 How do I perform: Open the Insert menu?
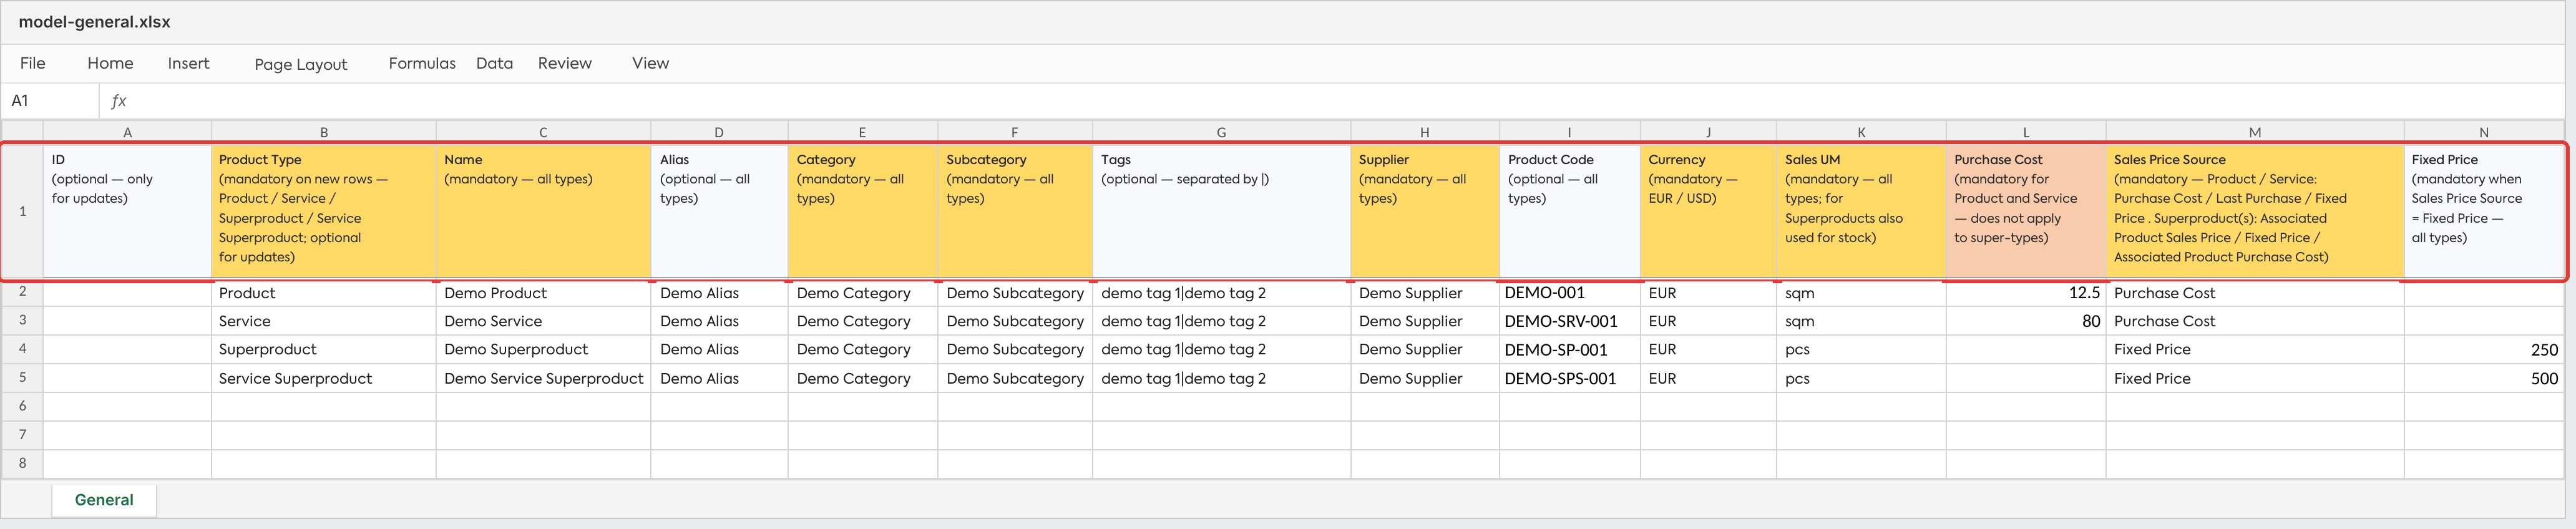click(188, 63)
